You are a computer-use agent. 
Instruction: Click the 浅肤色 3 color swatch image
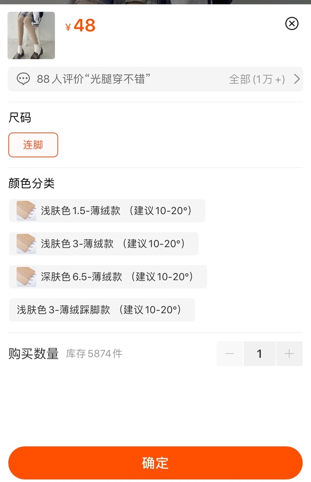26,244
